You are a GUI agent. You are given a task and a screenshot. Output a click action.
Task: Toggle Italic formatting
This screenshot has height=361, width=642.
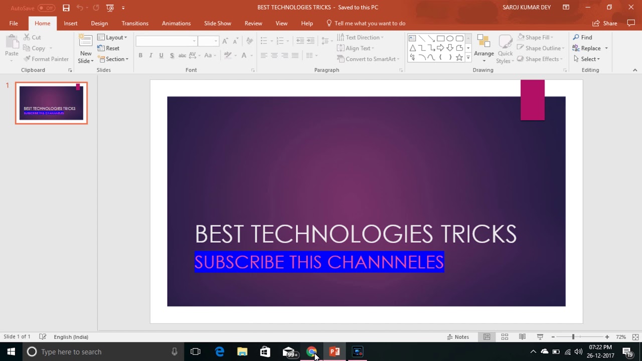(150, 55)
